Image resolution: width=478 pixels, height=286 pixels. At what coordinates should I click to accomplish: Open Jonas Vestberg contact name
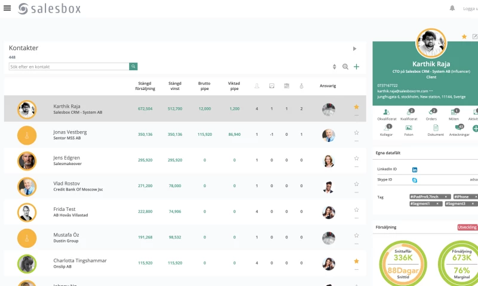(70, 132)
